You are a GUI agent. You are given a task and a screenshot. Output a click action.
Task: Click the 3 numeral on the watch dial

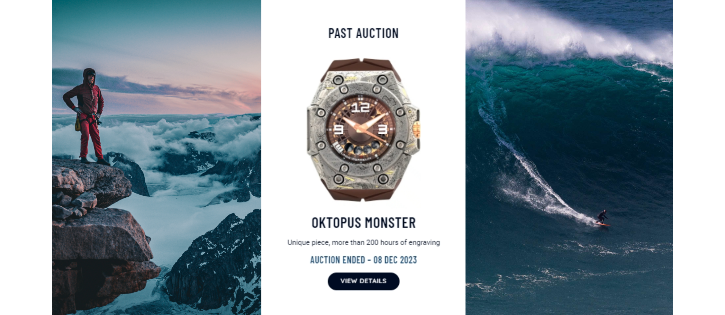tap(383, 129)
